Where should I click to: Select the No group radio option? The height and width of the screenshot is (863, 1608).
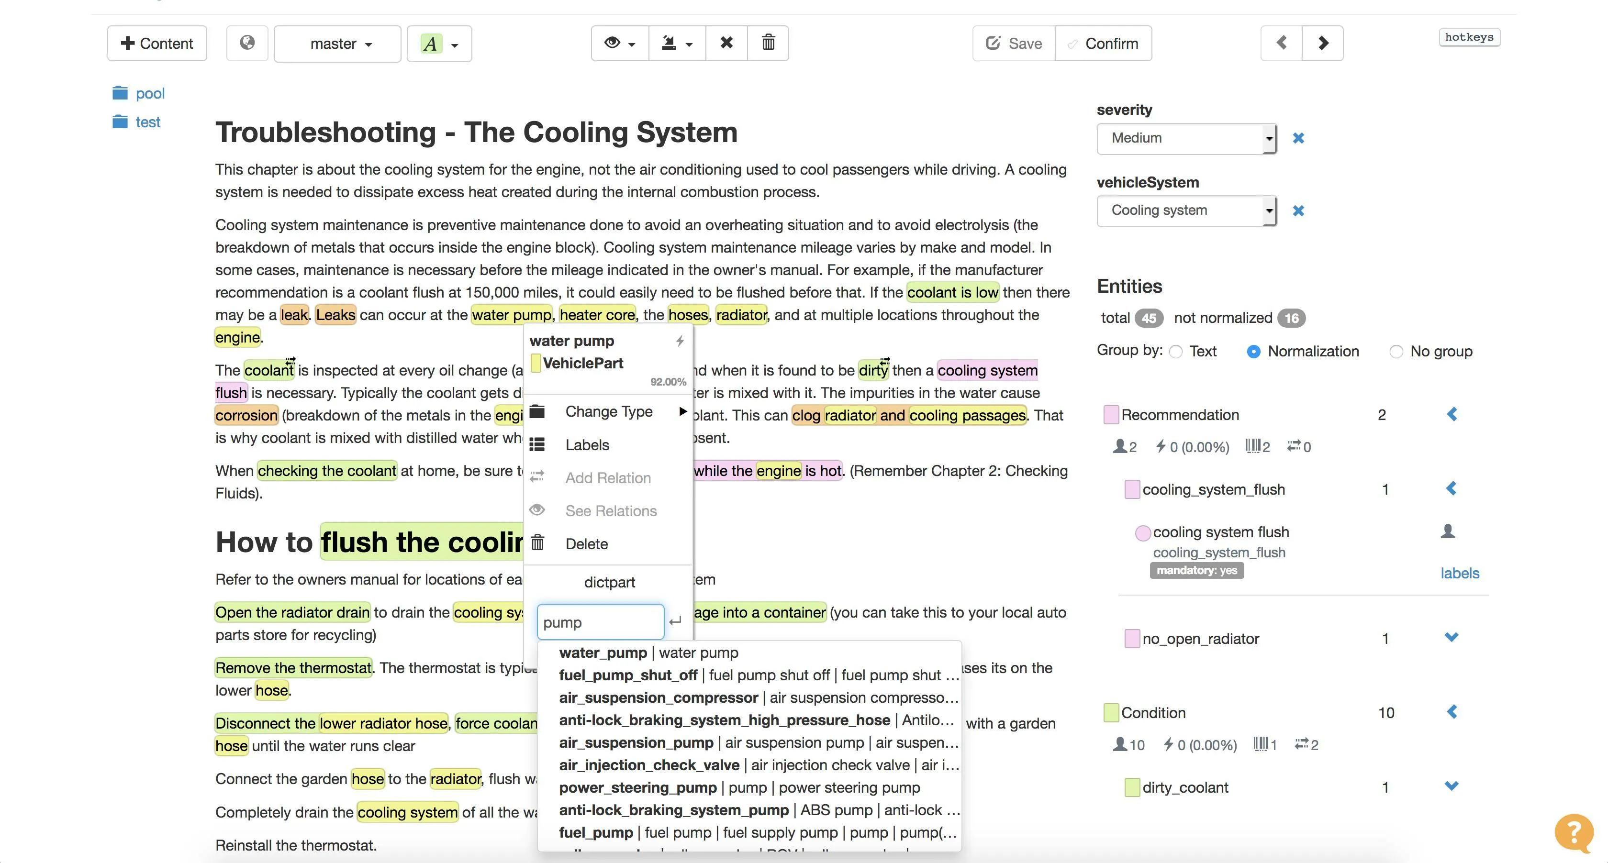tap(1396, 352)
